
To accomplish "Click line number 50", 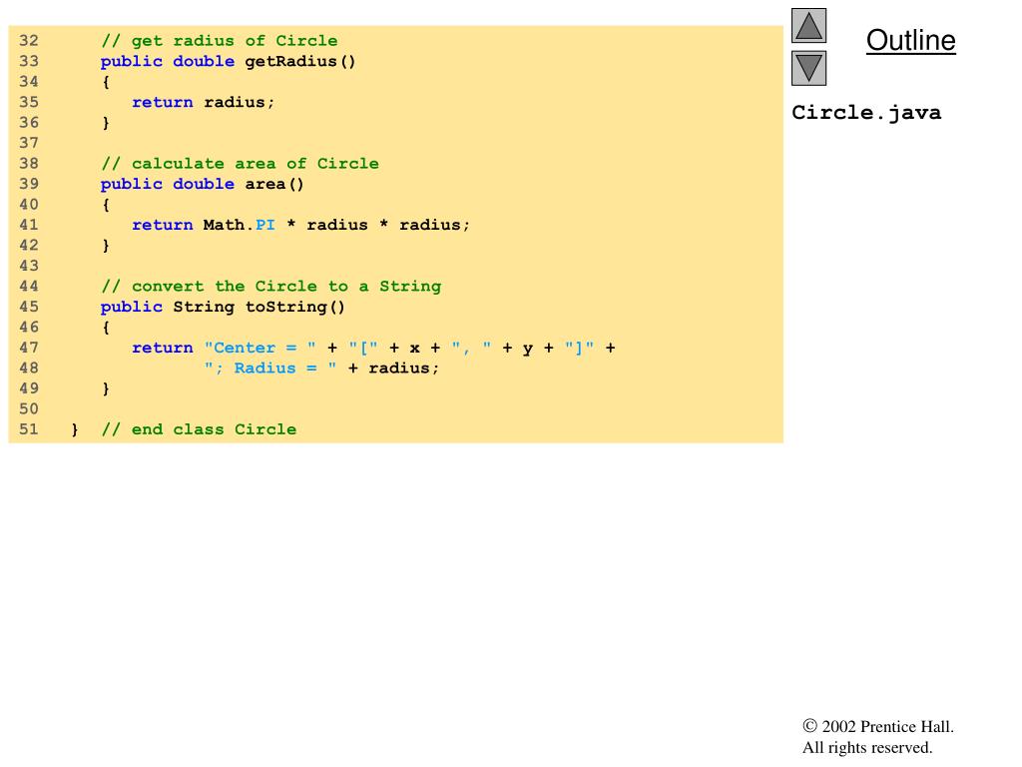I will (29, 408).
